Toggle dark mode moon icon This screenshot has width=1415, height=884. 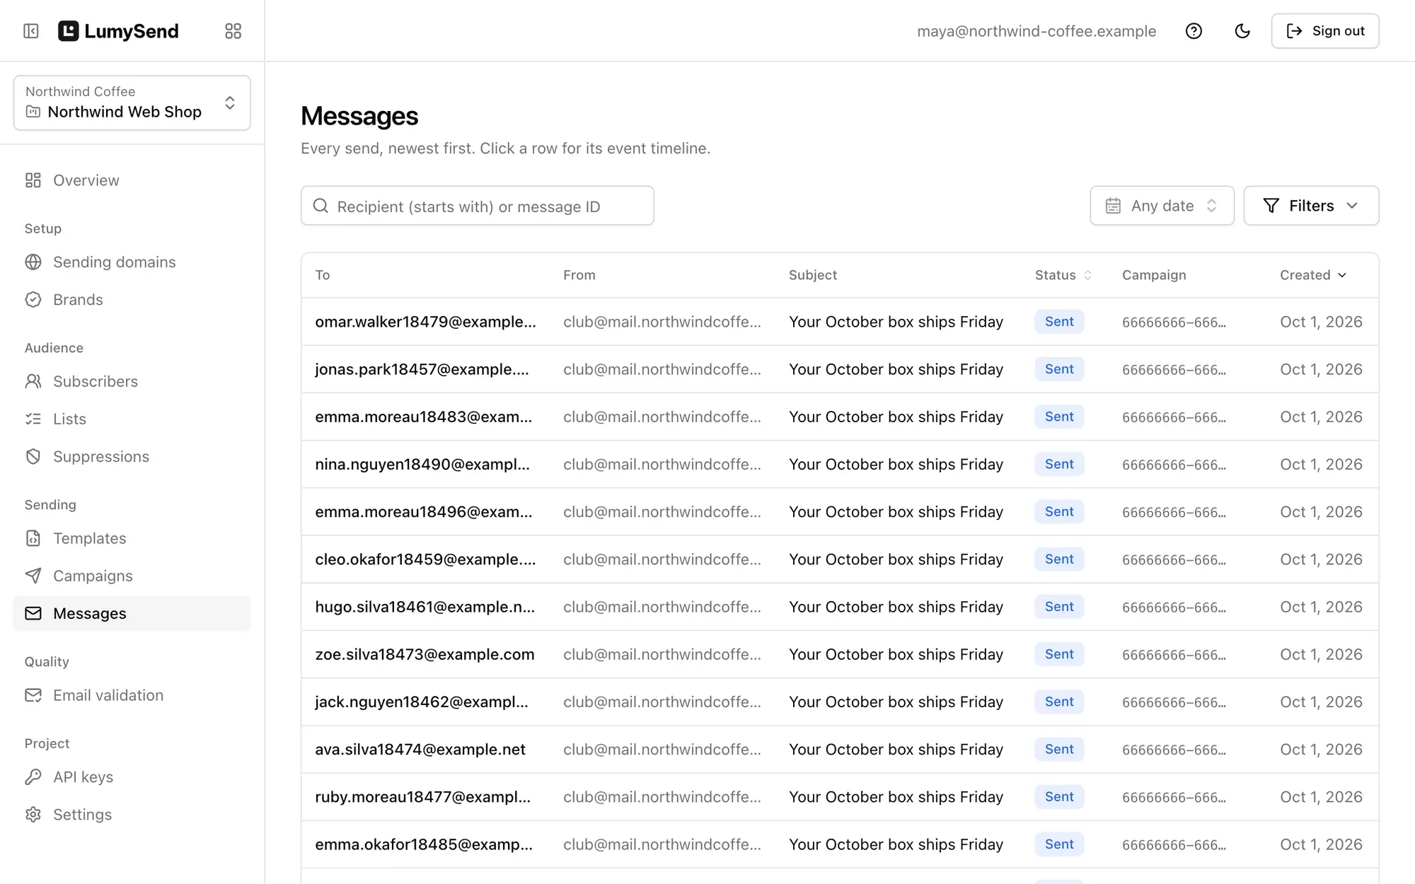1242,31
